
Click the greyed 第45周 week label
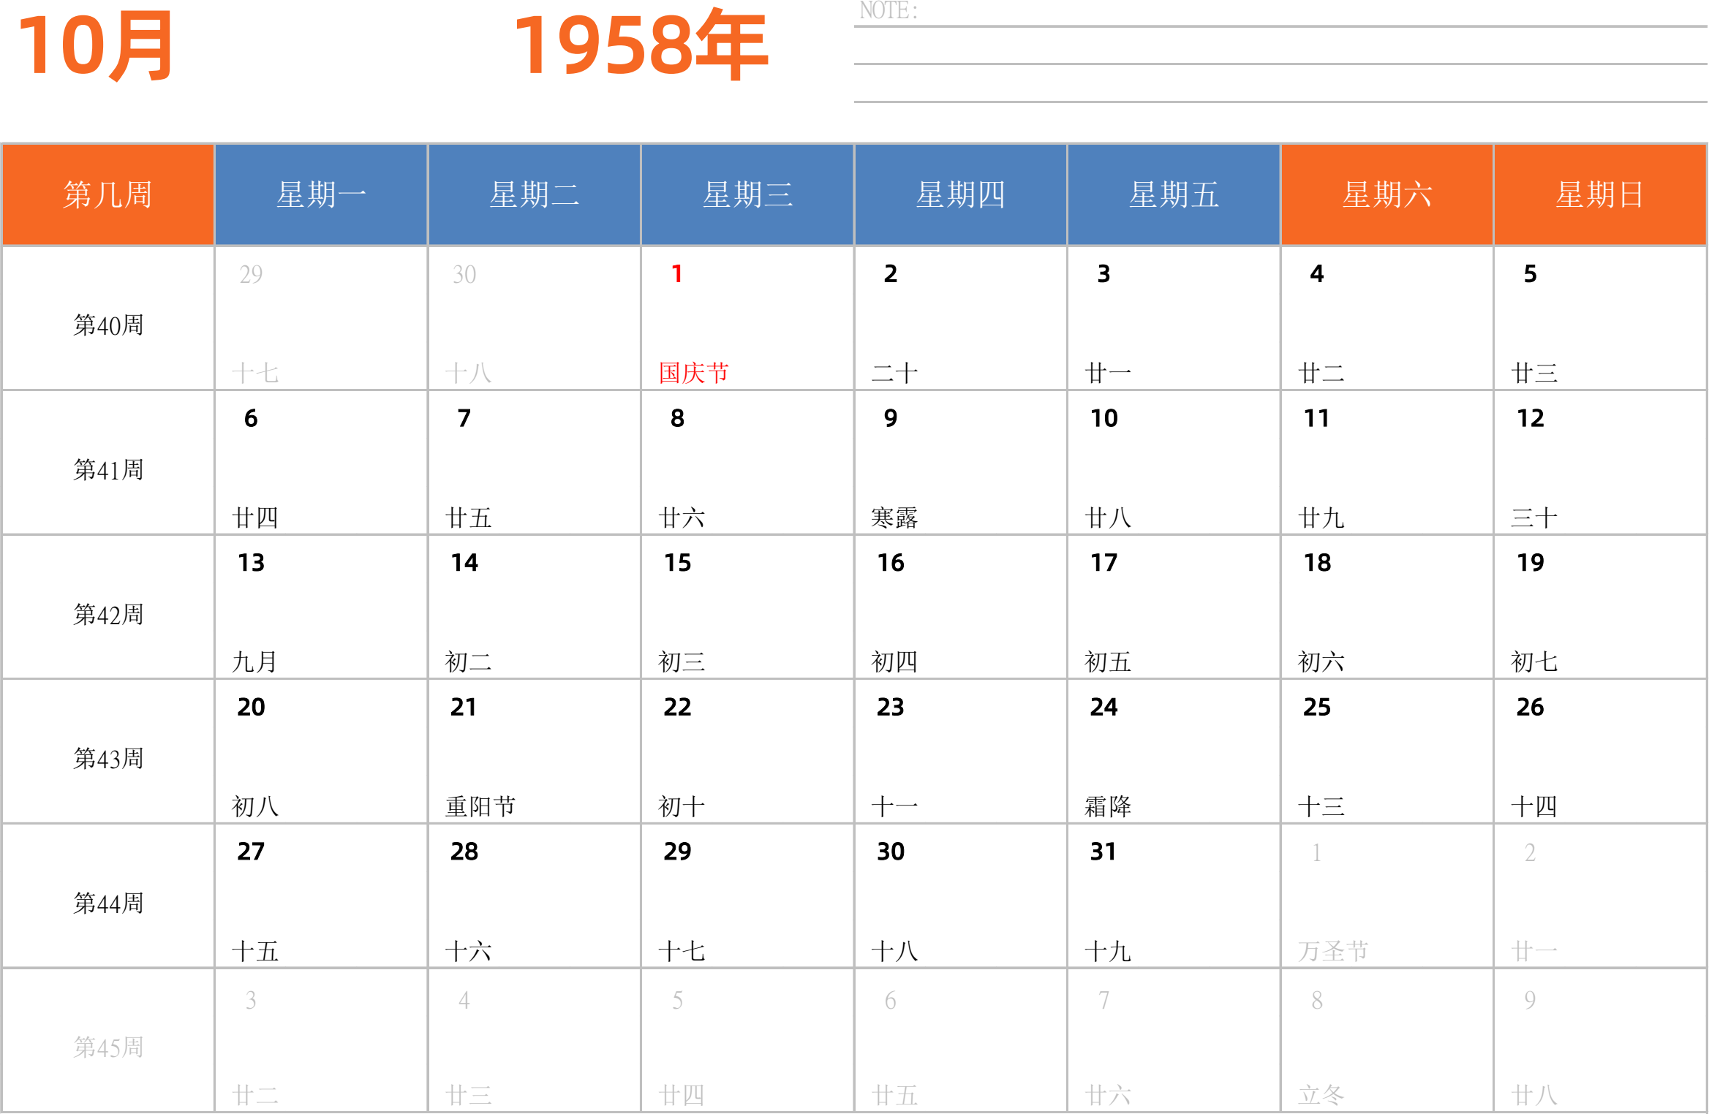108,1047
